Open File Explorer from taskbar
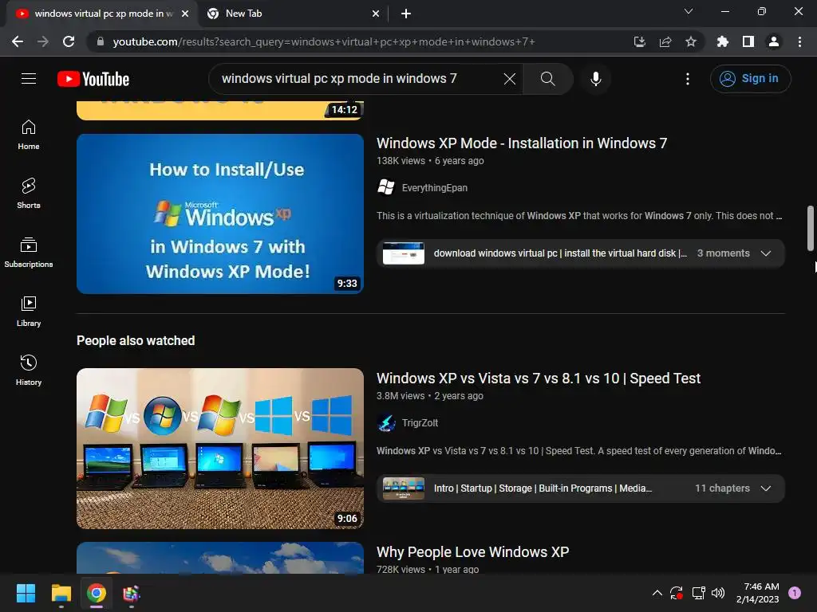Image resolution: width=817 pixels, height=612 pixels. 61,593
